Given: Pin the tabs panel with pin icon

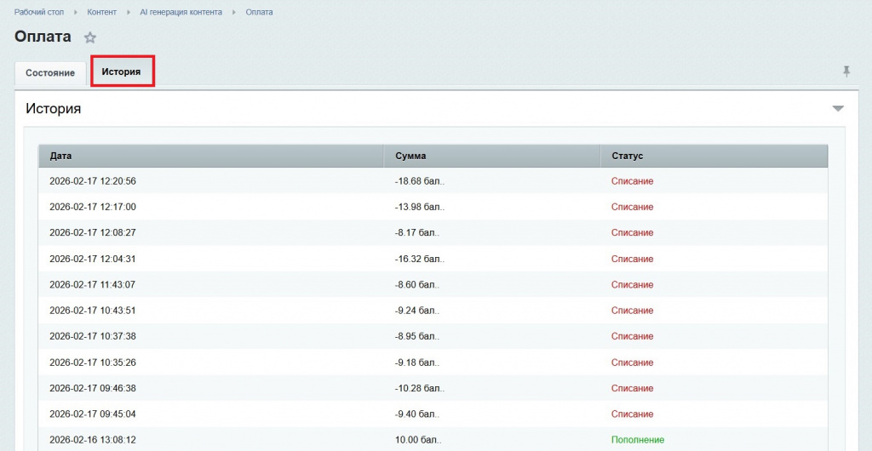Looking at the screenshot, I should 846,71.
